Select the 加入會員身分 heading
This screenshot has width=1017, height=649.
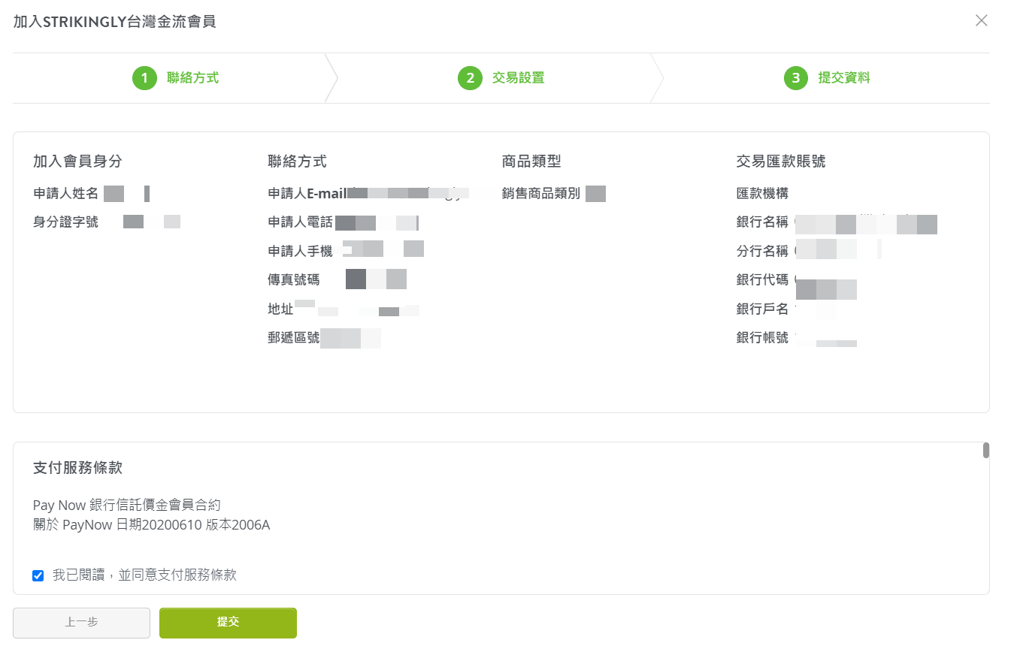tap(77, 161)
